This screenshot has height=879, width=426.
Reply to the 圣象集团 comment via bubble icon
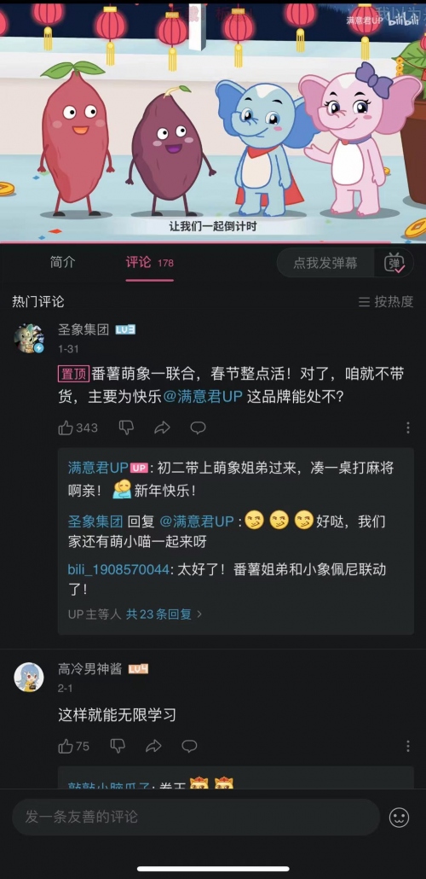coord(198,428)
